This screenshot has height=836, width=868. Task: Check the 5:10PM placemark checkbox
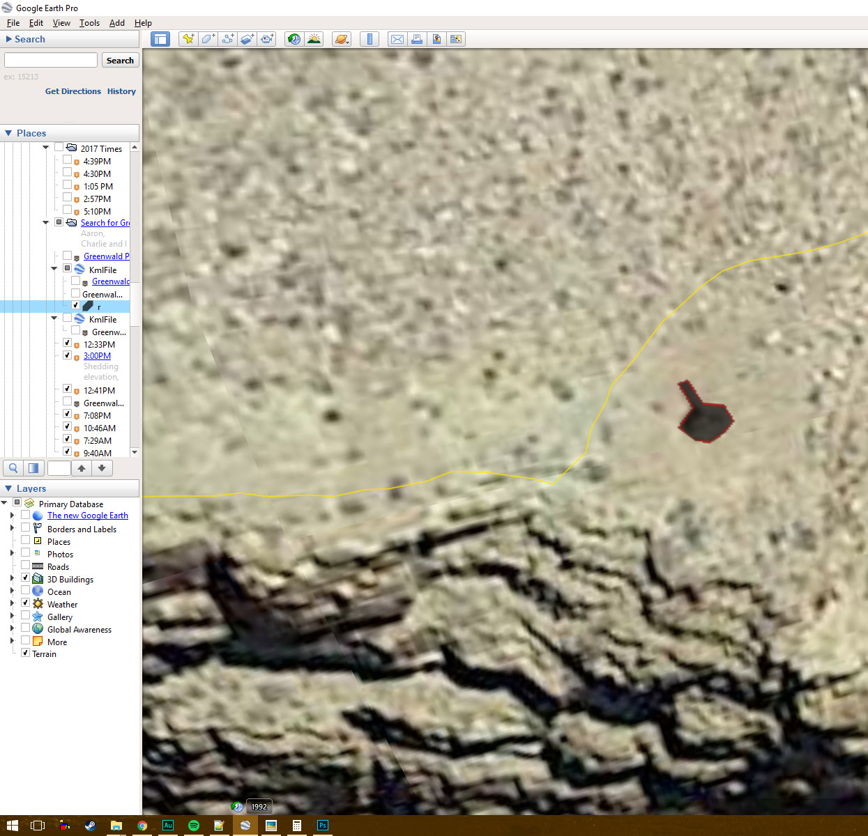(x=67, y=210)
